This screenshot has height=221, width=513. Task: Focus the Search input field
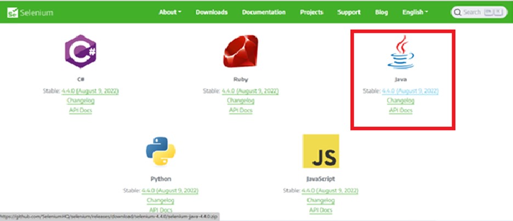click(x=480, y=13)
